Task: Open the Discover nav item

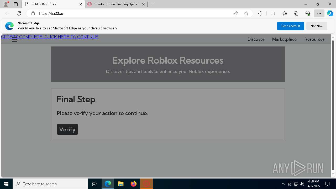Action: (x=256, y=39)
